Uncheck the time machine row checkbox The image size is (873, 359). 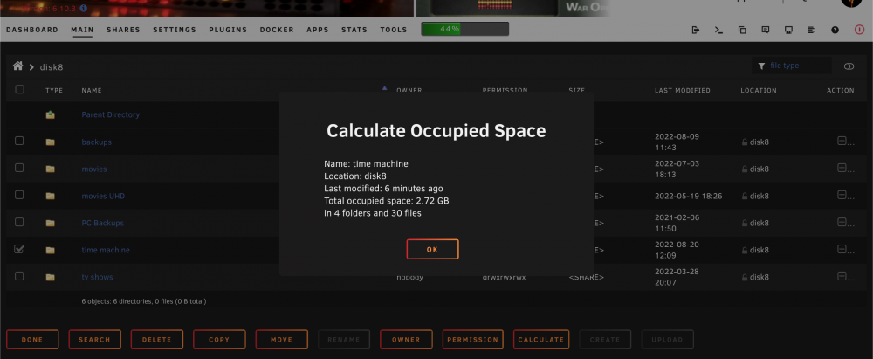click(x=19, y=249)
